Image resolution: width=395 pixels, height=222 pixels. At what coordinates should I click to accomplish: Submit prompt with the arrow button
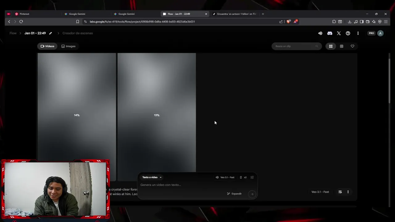click(x=252, y=194)
